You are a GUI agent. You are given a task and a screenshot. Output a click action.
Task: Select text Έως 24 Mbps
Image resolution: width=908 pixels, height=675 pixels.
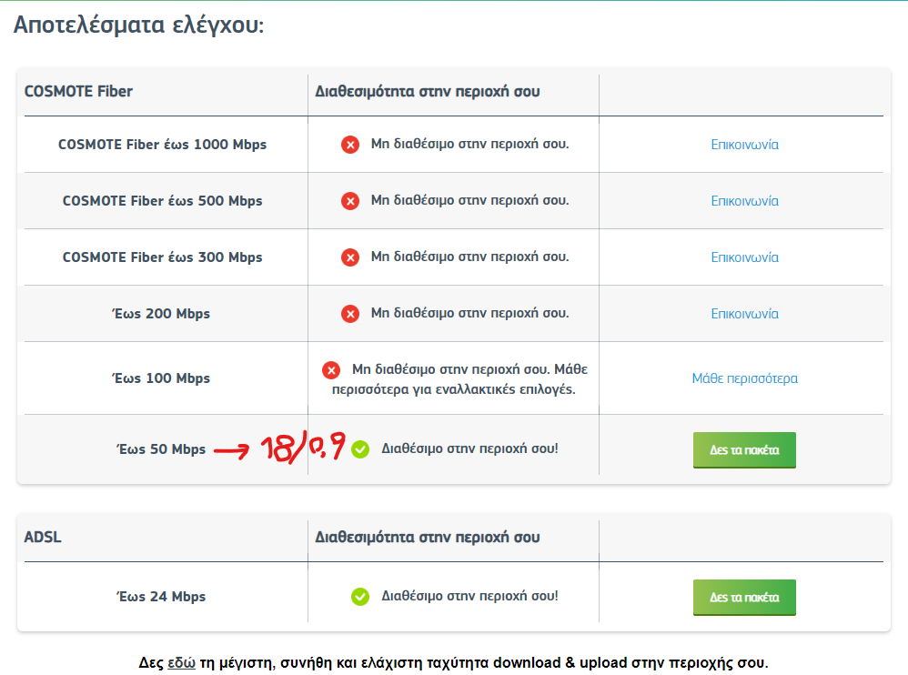pyautogui.click(x=161, y=596)
